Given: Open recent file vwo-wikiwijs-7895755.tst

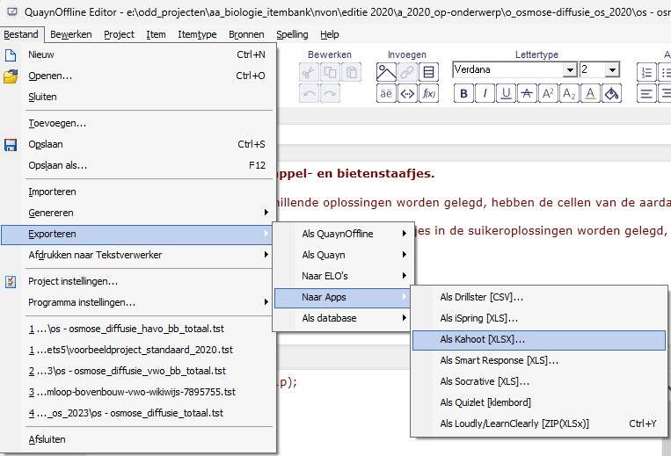Looking at the screenshot, I should click(x=137, y=392).
